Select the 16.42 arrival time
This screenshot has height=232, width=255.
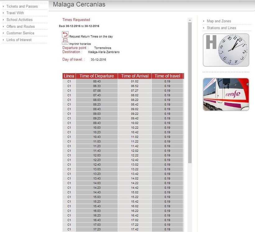(135, 216)
